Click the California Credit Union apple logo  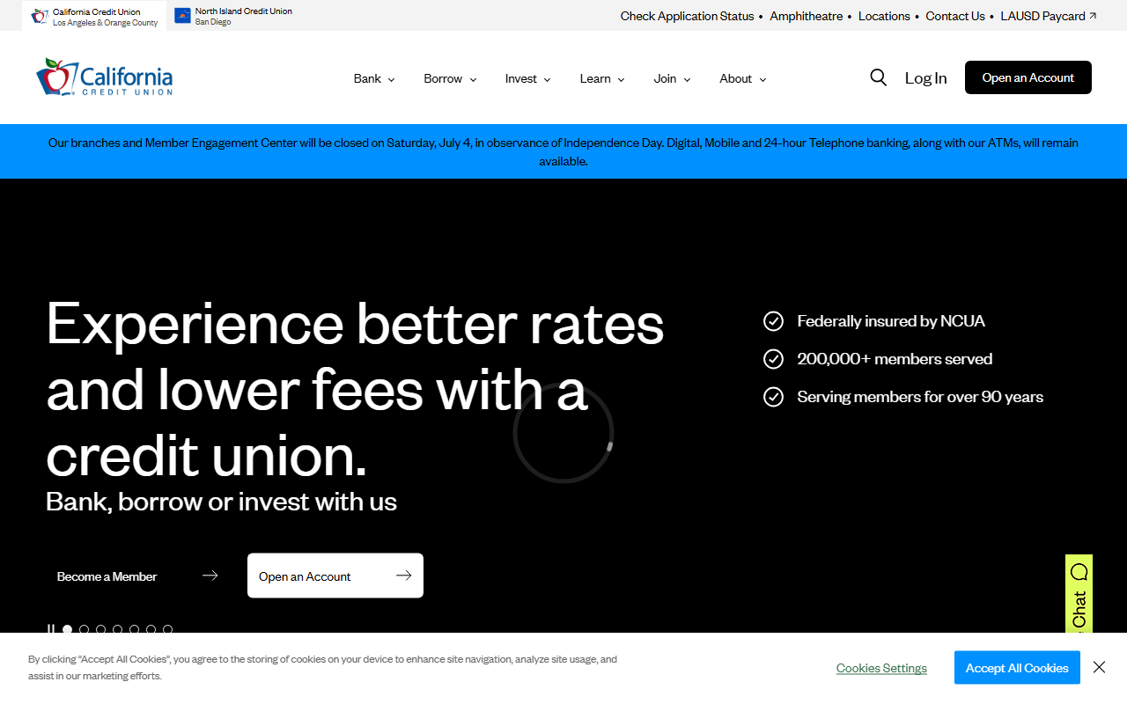coord(104,77)
